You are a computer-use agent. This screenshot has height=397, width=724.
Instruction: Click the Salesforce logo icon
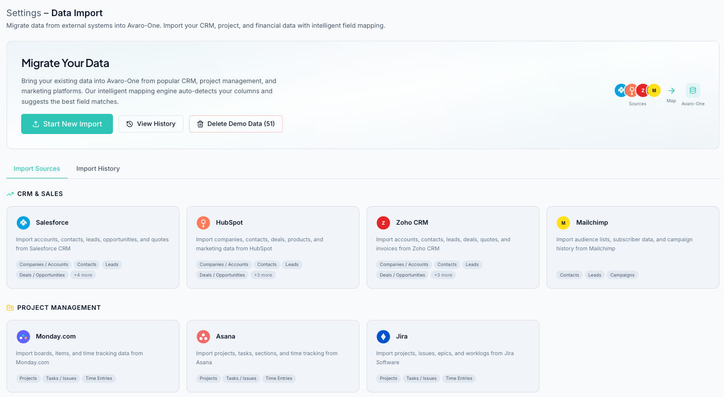pyautogui.click(x=23, y=223)
